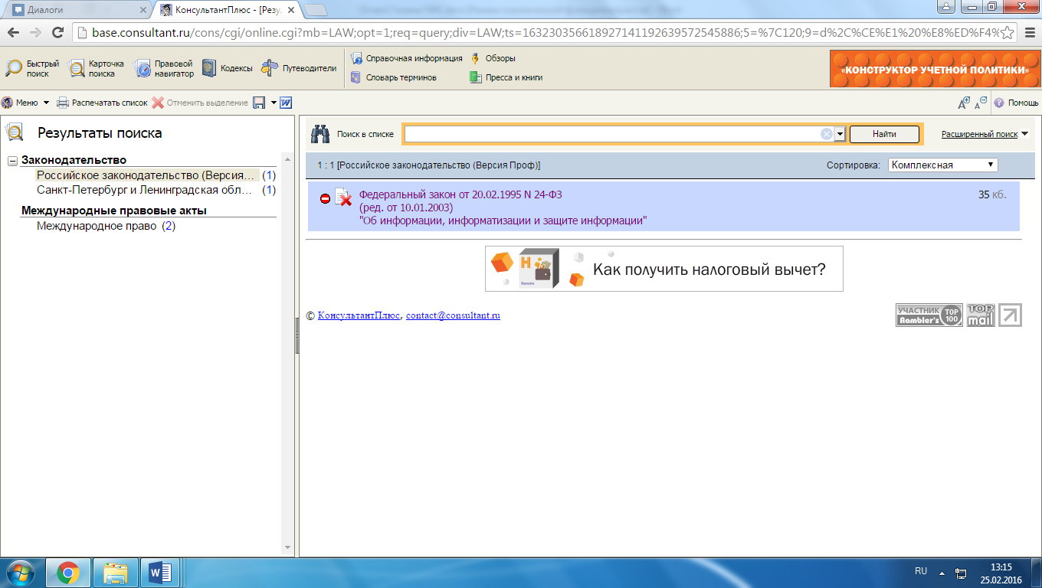1042x588 pixels.
Task: Open Chrome from taskbar
Action: (x=68, y=572)
